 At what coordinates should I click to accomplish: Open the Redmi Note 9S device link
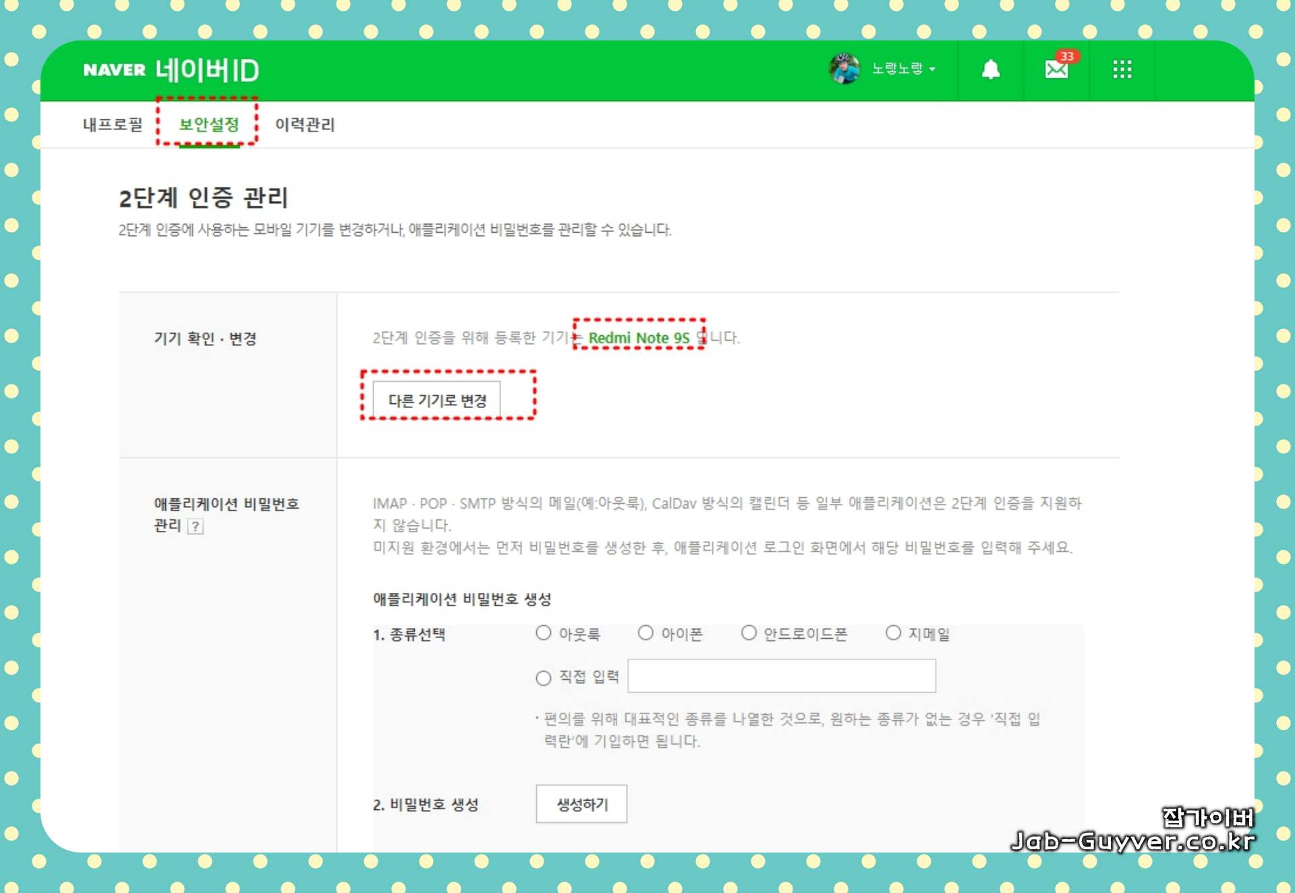637,338
